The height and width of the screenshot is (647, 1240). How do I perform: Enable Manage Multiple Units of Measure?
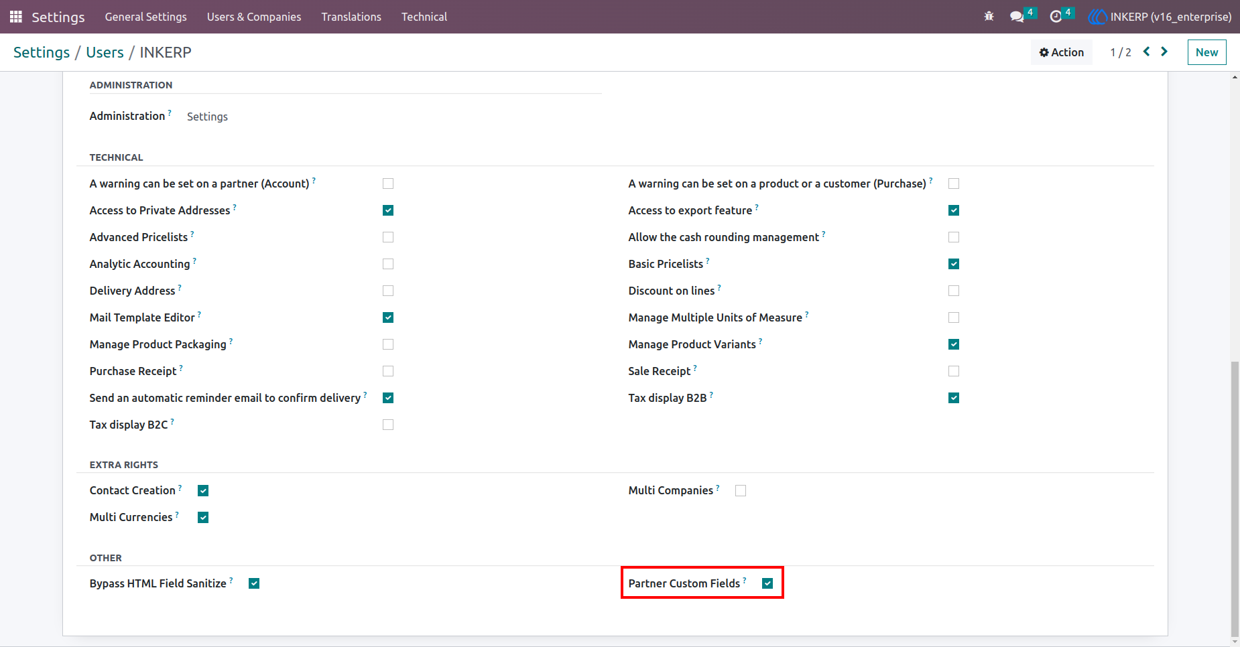954,317
